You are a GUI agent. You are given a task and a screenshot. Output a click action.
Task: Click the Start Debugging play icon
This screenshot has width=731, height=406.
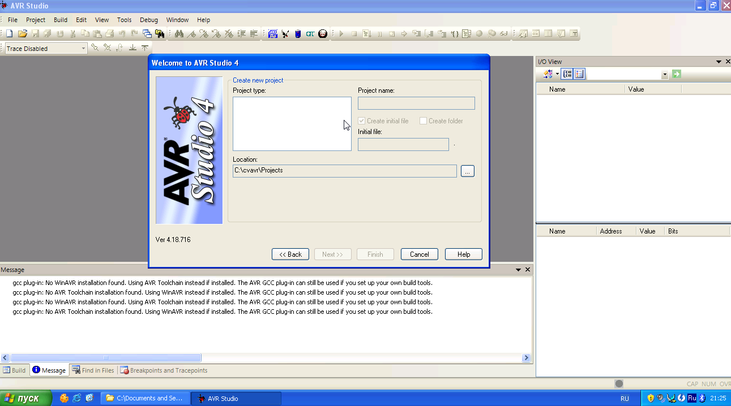tap(341, 34)
